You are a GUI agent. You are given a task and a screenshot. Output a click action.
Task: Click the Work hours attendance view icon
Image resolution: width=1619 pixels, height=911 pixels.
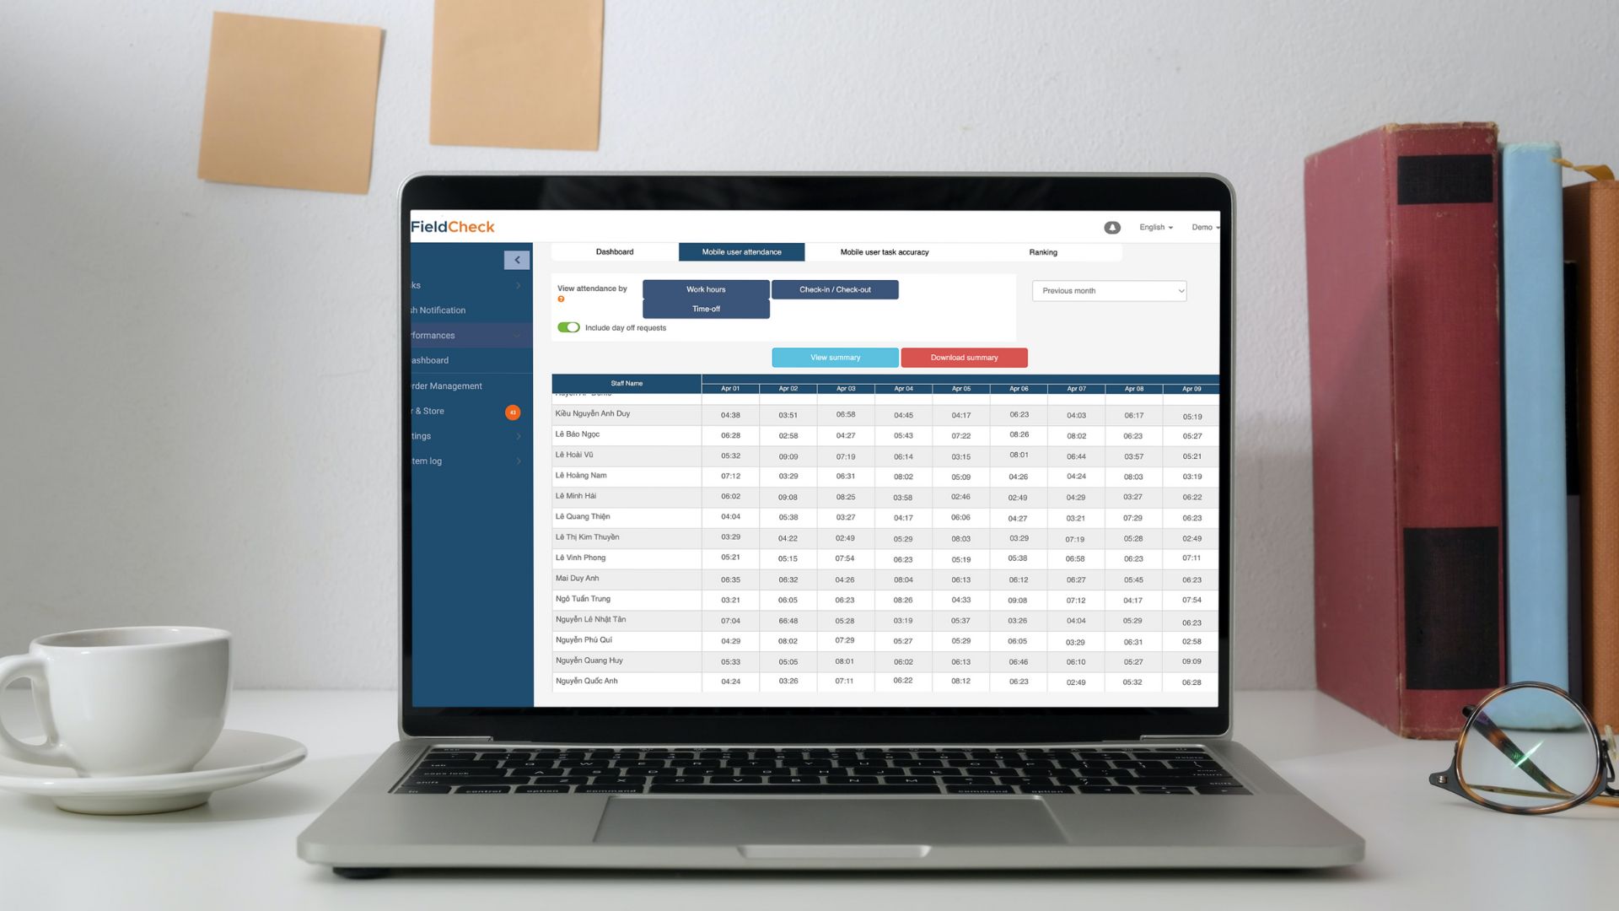pyautogui.click(x=705, y=288)
